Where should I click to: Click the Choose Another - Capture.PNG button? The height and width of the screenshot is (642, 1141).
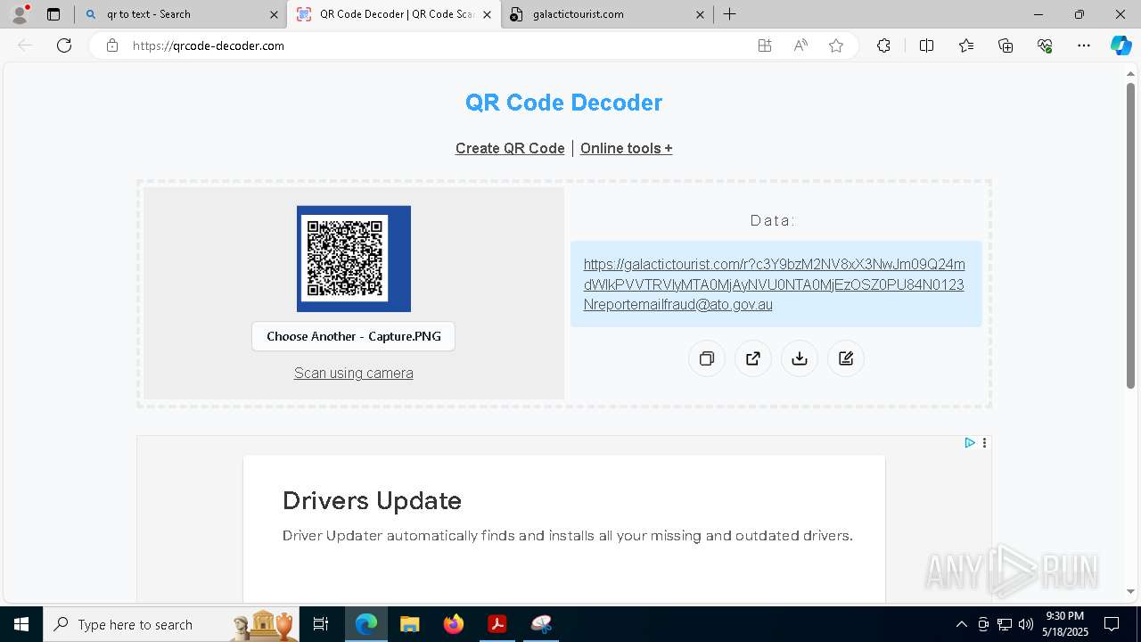(x=353, y=336)
